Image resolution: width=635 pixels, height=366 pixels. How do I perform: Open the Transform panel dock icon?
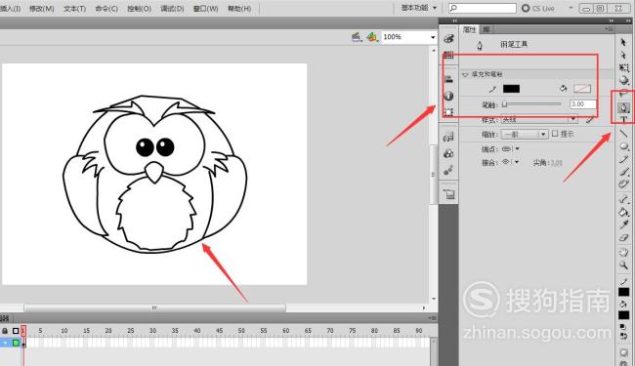coord(448,112)
